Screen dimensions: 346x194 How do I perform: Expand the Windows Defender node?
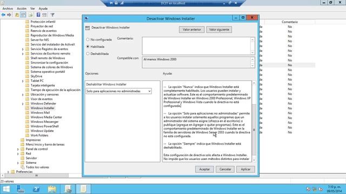[23, 103]
